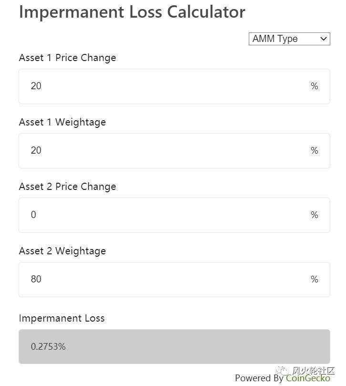This screenshot has width=346, height=386.
Task: Click the WeChat watermark logo icon
Action: pos(283,371)
